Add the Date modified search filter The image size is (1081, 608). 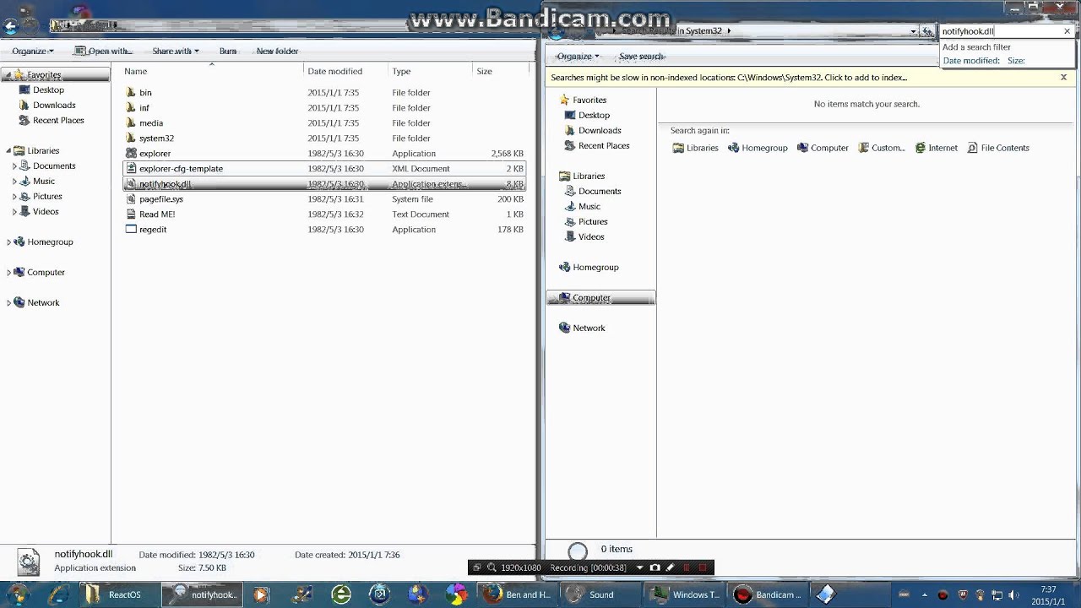tap(971, 61)
